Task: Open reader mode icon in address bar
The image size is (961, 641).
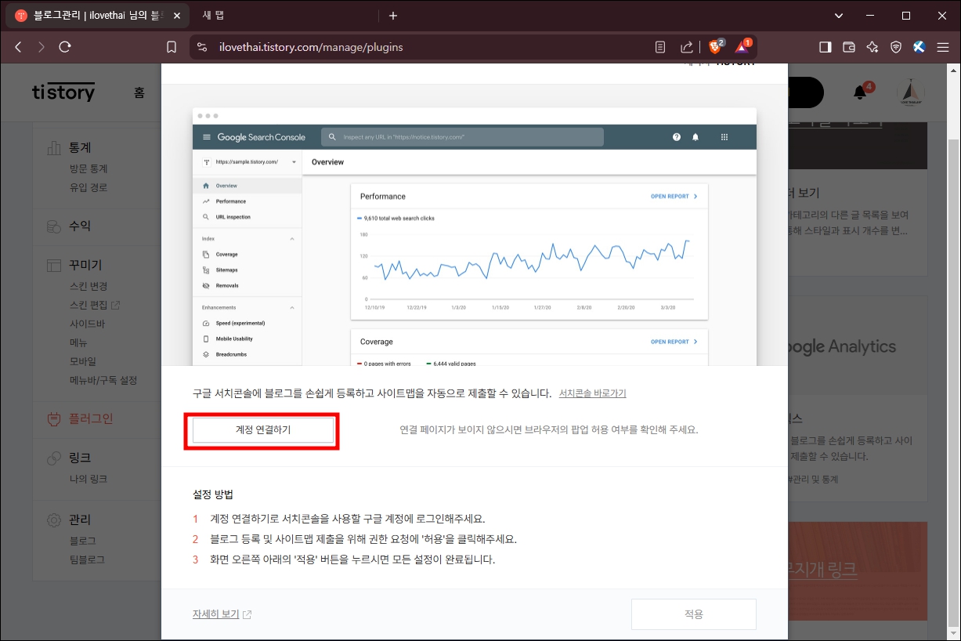Action: click(661, 47)
